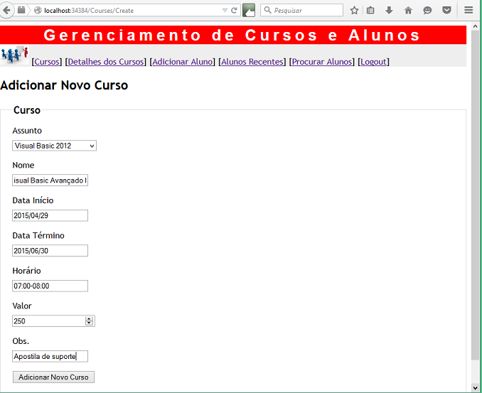Open Procurar Alunos link
Viewport: 482px width, 393px height.
point(322,62)
